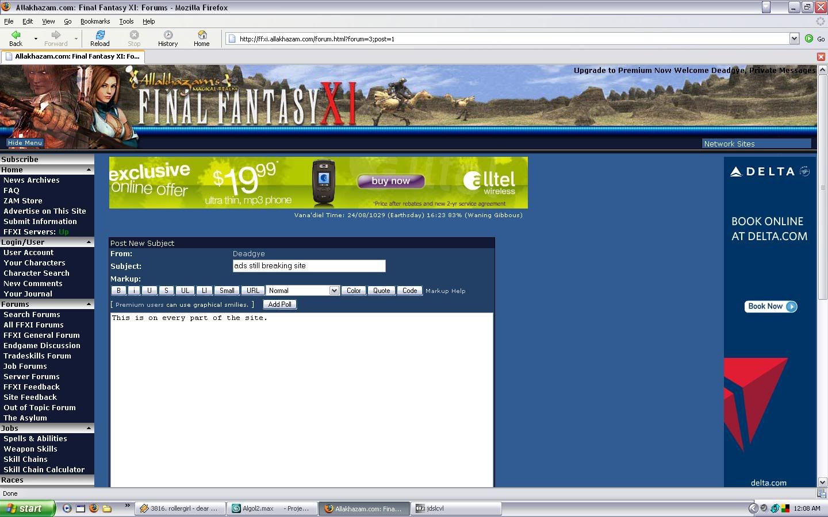Click the UL list markup button
This screenshot has width=828, height=517.
(x=185, y=291)
